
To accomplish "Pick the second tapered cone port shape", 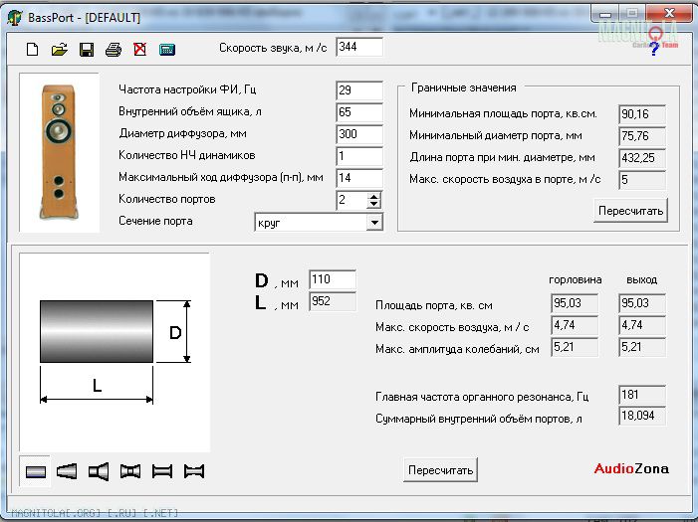I will tap(67, 471).
